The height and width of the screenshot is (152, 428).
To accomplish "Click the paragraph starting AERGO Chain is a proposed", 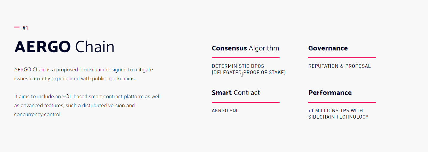I will pyautogui.click(x=84, y=74).
